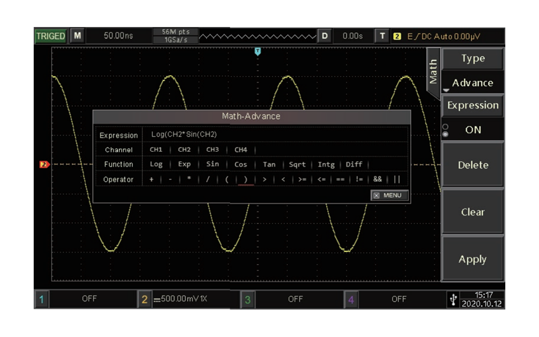Click the TRIGED status badge
Screen dimensions: 539x337
pos(51,36)
